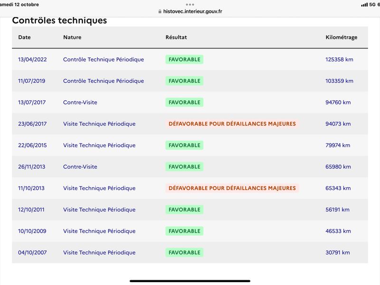The image size is (380, 285).
Task: Tap the histovec.interieur.gouv.fr address field
Action: [x=190, y=11]
